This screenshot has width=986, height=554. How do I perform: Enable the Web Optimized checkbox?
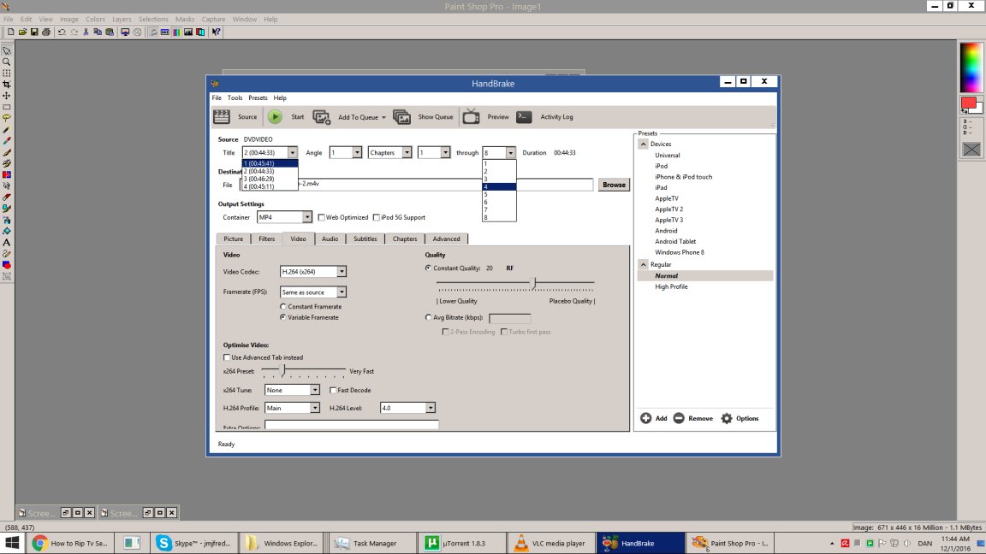(x=321, y=217)
